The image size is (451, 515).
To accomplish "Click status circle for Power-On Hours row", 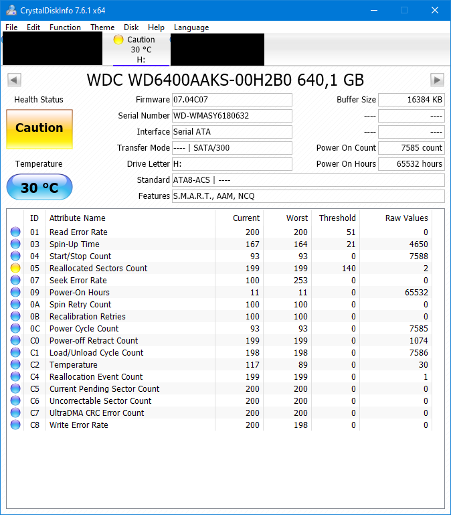I will click(x=15, y=292).
